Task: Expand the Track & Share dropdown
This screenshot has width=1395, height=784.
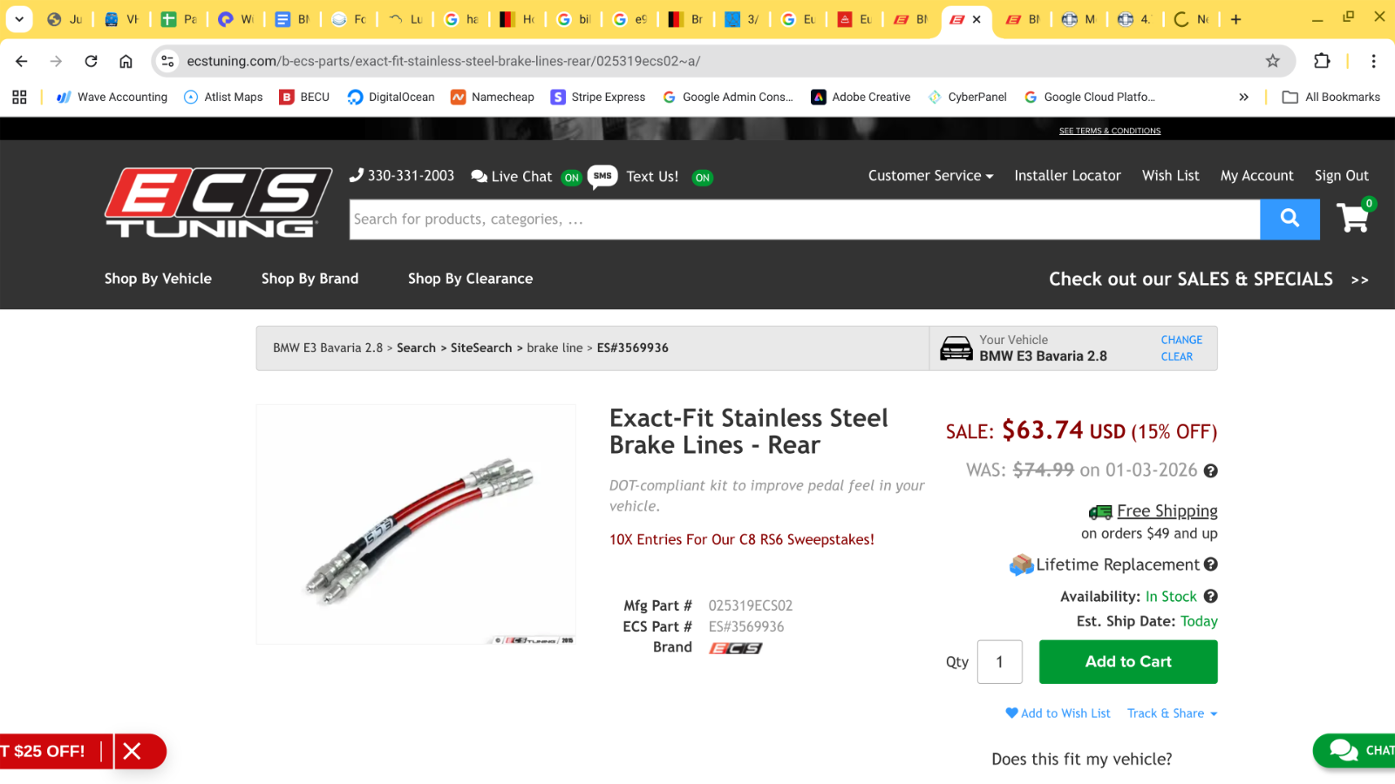Action: point(1172,713)
